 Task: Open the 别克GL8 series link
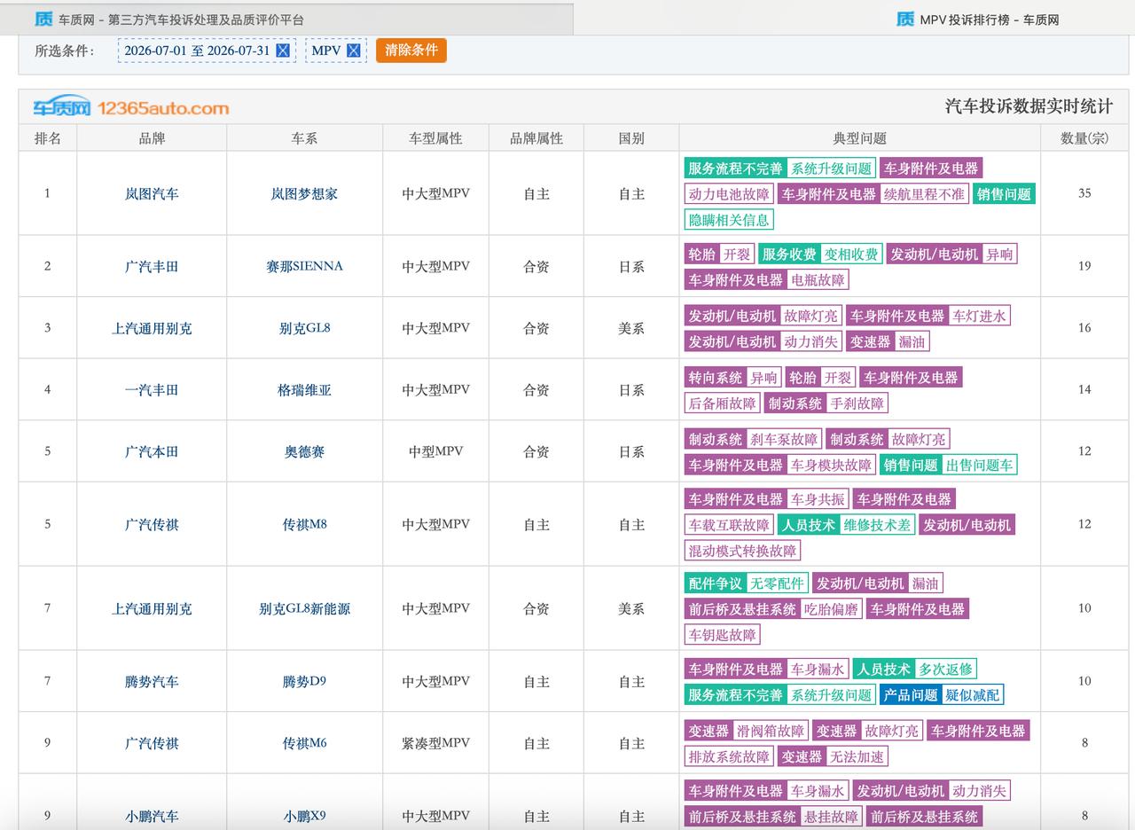(x=304, y=328)
